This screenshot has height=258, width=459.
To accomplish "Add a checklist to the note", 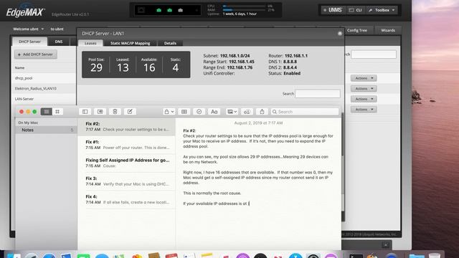I will [x=199, y=112].
